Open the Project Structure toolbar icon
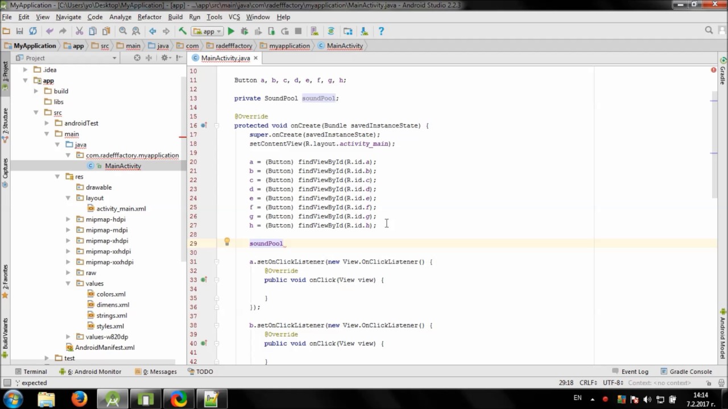 pyautogui.click(x=348, y=31)
